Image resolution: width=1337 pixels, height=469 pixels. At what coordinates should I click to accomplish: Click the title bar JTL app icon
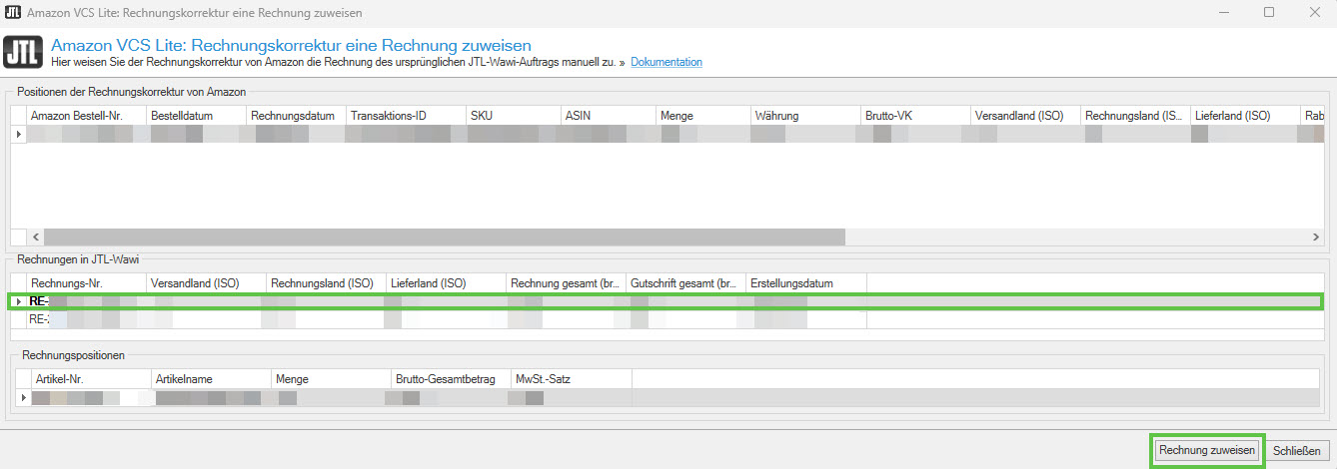point(12,12)
